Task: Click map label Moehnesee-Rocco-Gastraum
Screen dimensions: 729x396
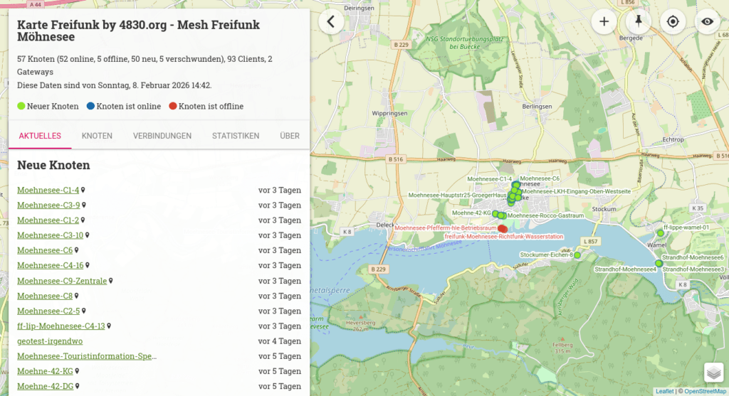Action: (545, 216)
